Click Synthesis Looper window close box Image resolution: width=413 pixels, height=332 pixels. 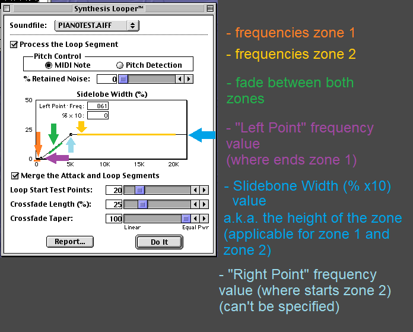[7, 9]
